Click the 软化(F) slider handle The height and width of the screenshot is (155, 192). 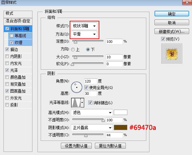73,64
